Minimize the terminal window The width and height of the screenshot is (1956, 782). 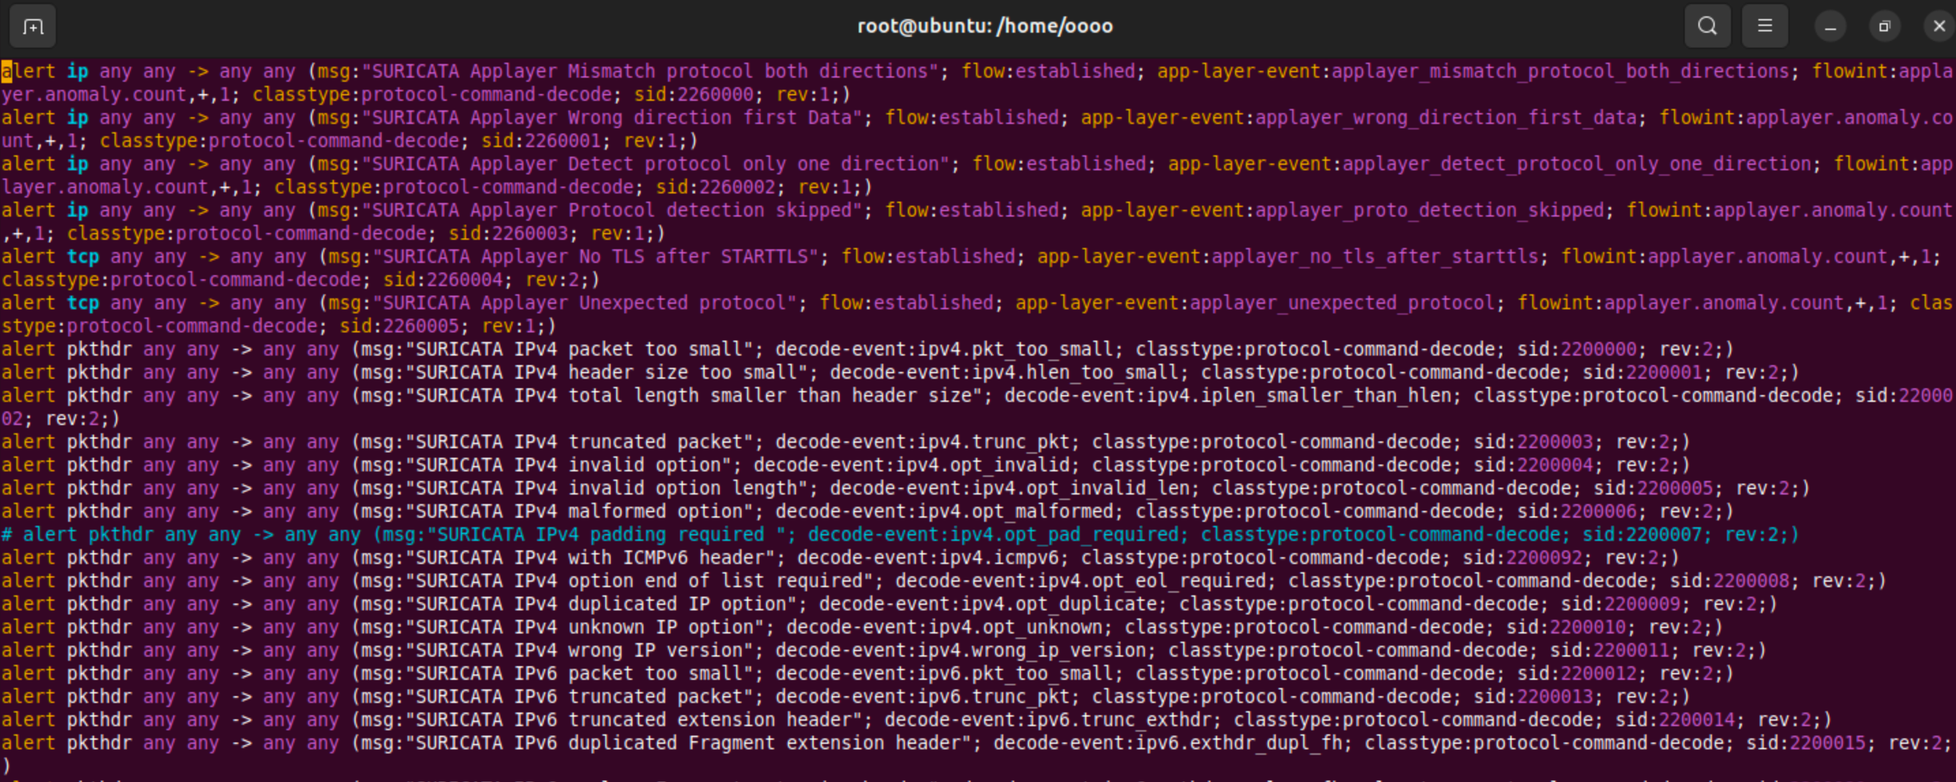pos(1830,27)
